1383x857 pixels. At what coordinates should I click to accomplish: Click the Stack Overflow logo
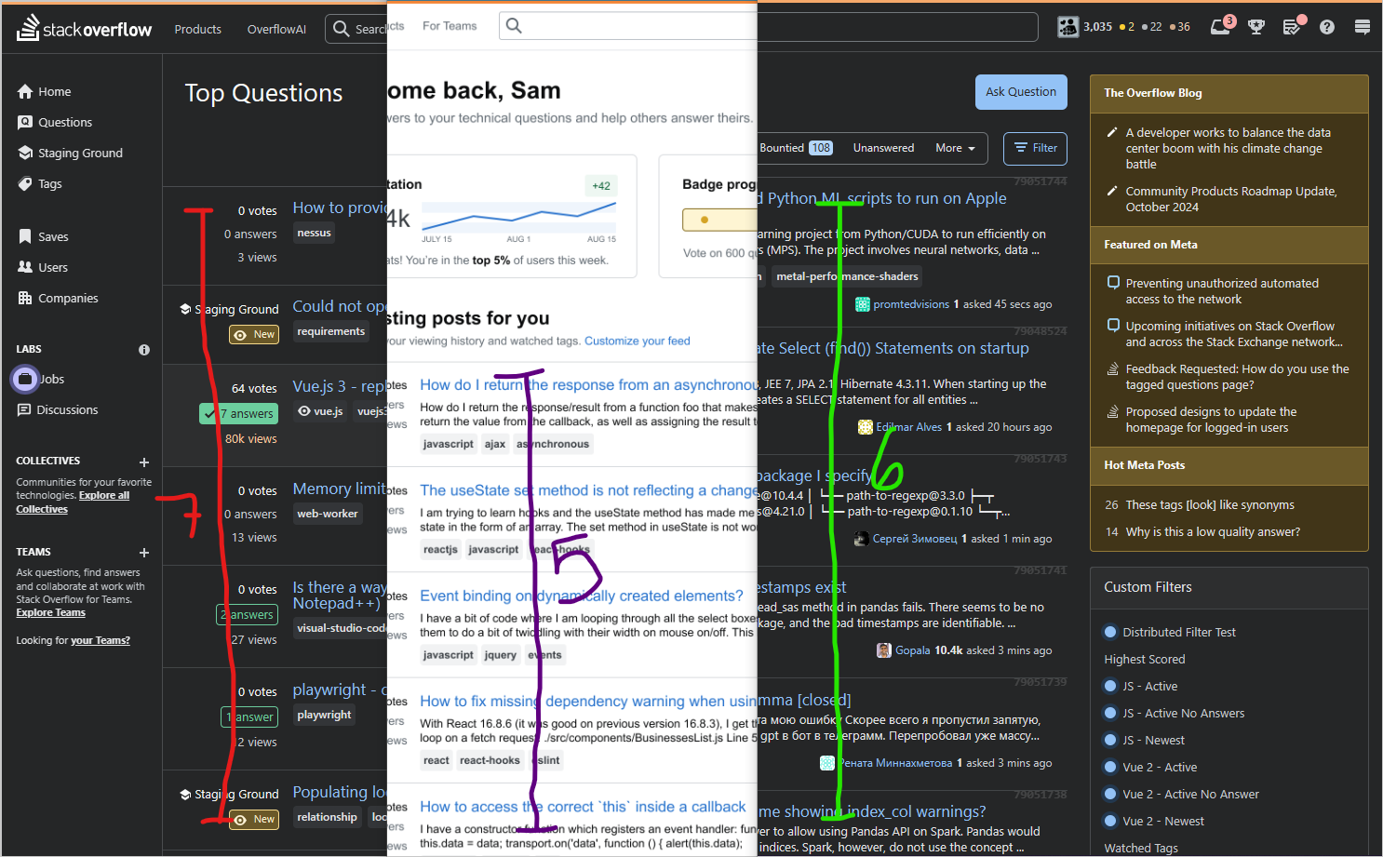tap(85, 29)
